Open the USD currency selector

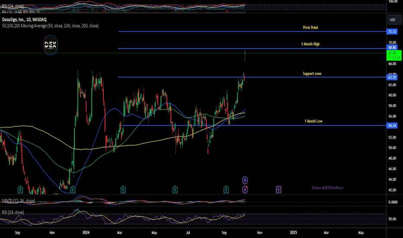394,20
